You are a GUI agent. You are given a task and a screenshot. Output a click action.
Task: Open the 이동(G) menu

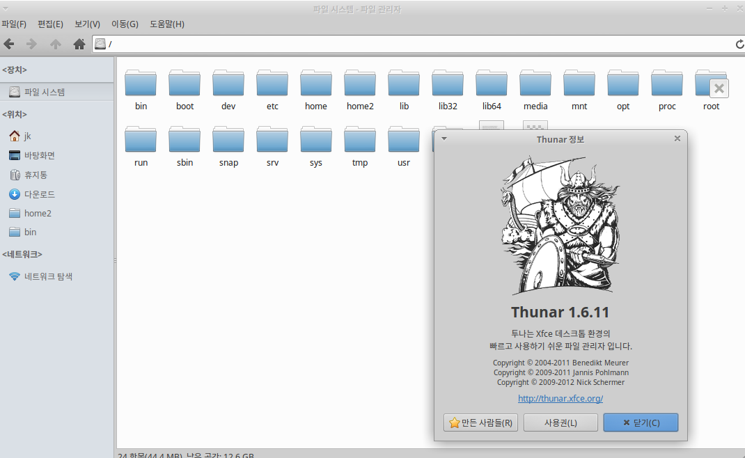[x=125, y=24]
